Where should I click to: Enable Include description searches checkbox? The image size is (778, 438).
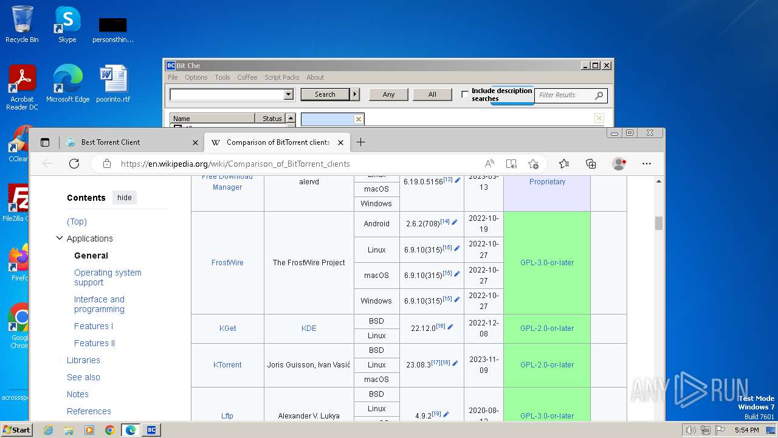(x=465, y=94)
